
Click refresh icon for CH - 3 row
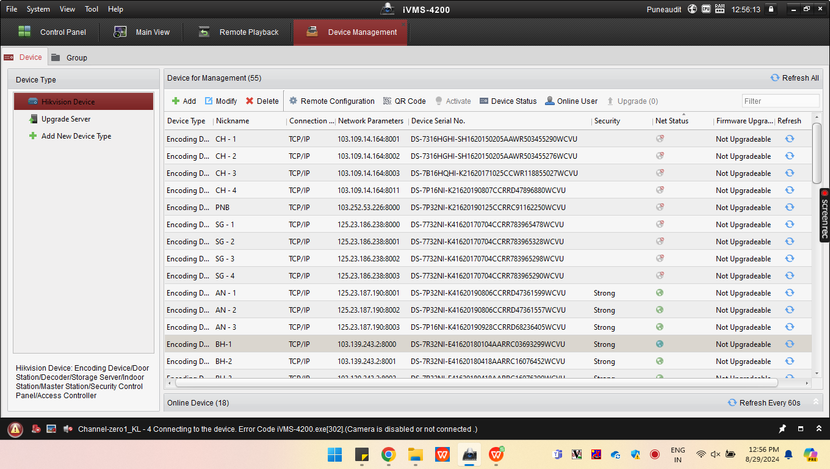789,173
